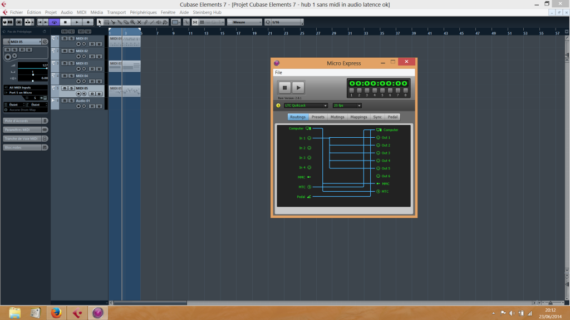Switch to the Presets tab

[318, 117]
